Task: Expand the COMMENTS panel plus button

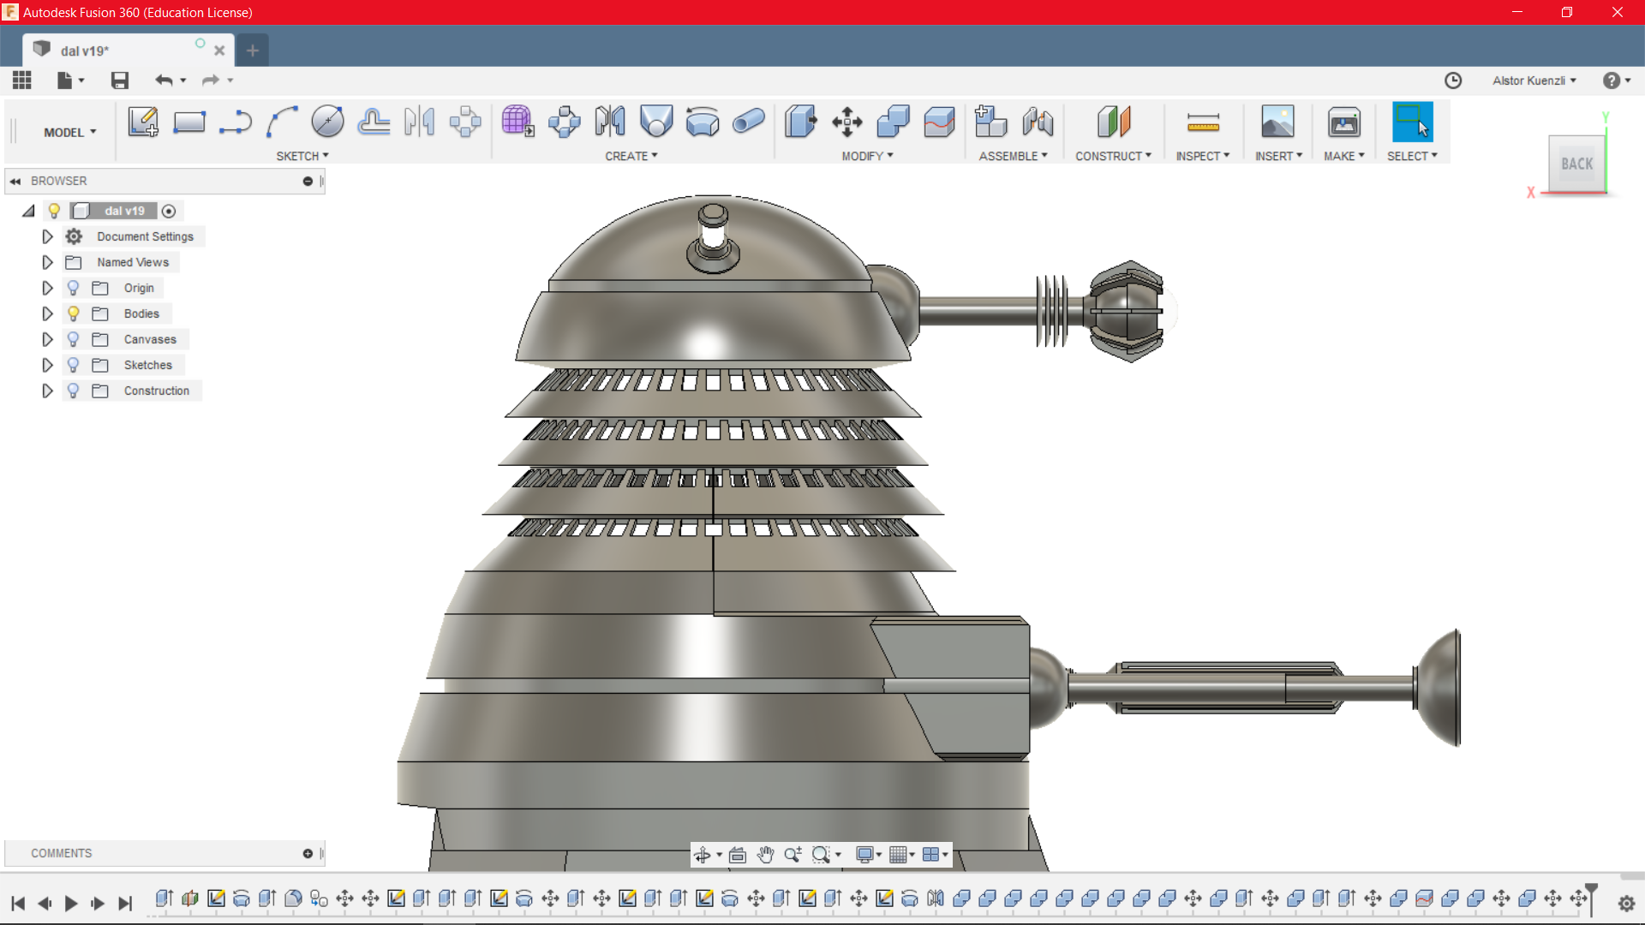Action: (x=308, y=853)
